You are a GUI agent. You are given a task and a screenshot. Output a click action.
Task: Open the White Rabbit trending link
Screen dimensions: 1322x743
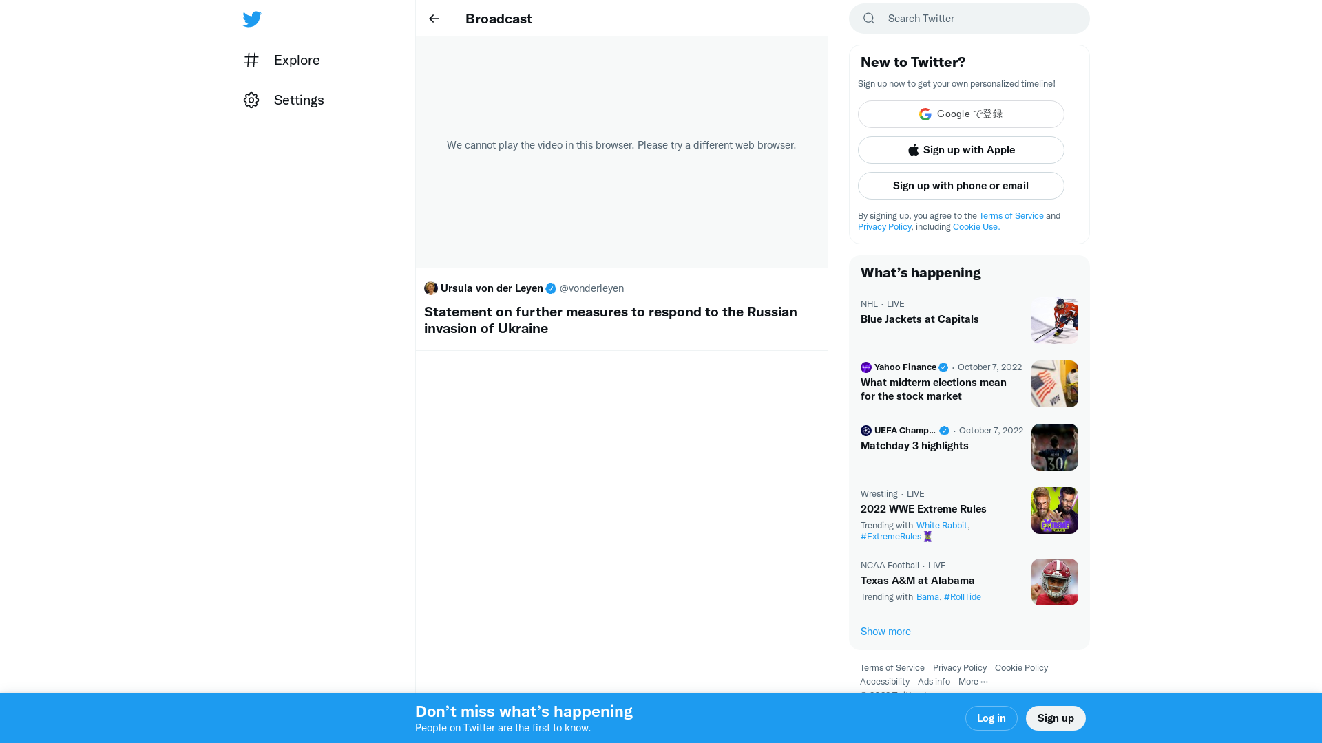(x=942, y=526)
